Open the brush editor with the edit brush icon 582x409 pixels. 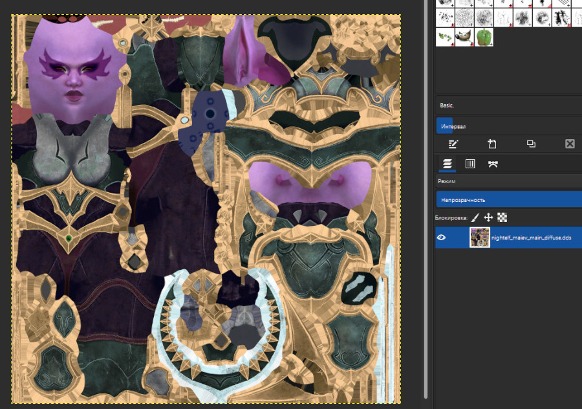pos(453,144)
